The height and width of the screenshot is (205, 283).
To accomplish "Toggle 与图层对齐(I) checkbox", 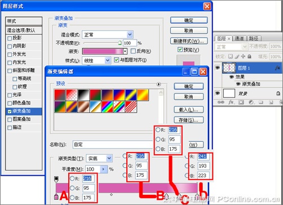I will pos(117,60).
